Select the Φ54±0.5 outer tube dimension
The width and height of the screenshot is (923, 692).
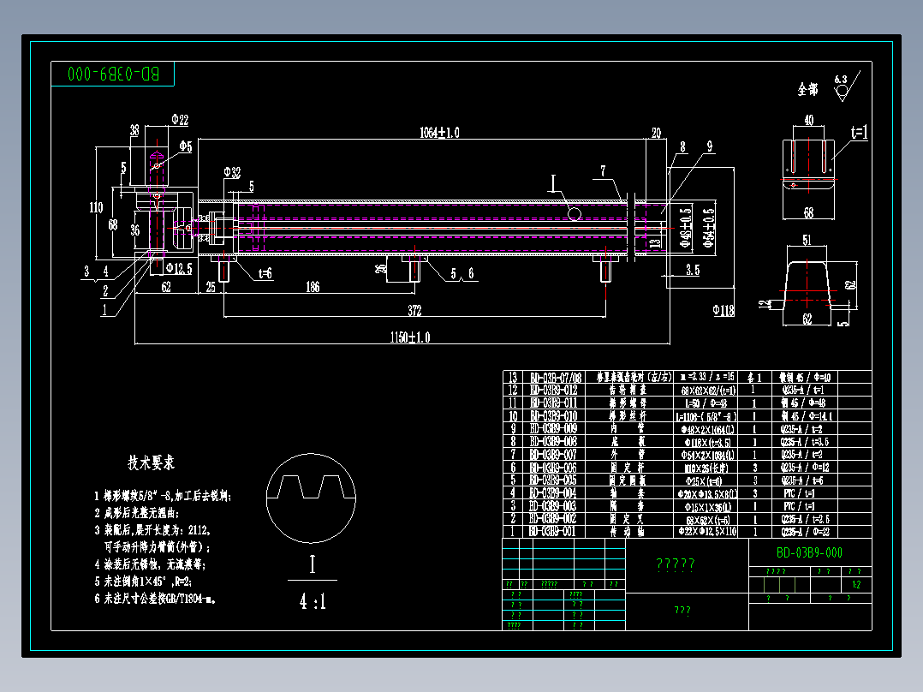(x=708, y=227)
